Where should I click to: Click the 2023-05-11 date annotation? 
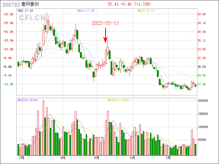coord(105,23)
